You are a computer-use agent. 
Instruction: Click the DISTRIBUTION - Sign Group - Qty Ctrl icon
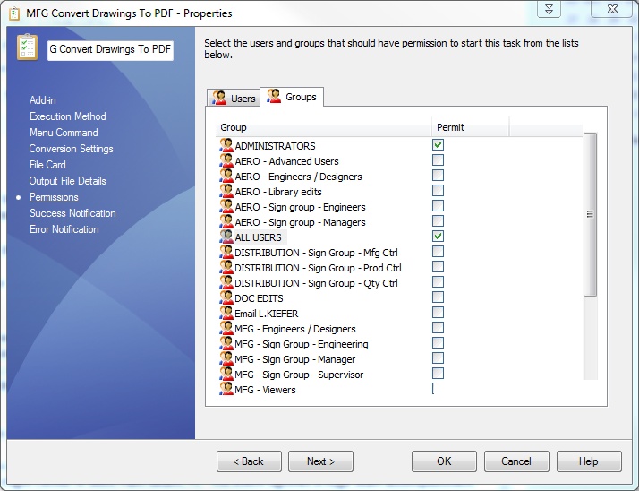(226, 282)
